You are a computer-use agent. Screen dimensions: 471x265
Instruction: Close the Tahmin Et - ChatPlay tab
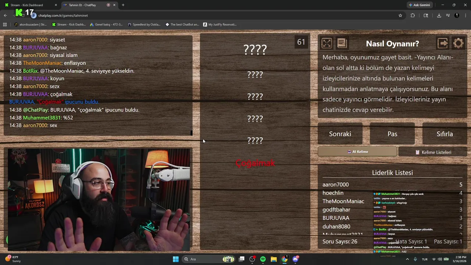pyautogui.click(x=114, y=5)
